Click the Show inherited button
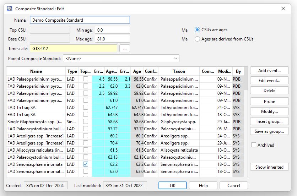The width and height of the screenshot is (297, 196). pyautogui.click(x=269, y=167)
